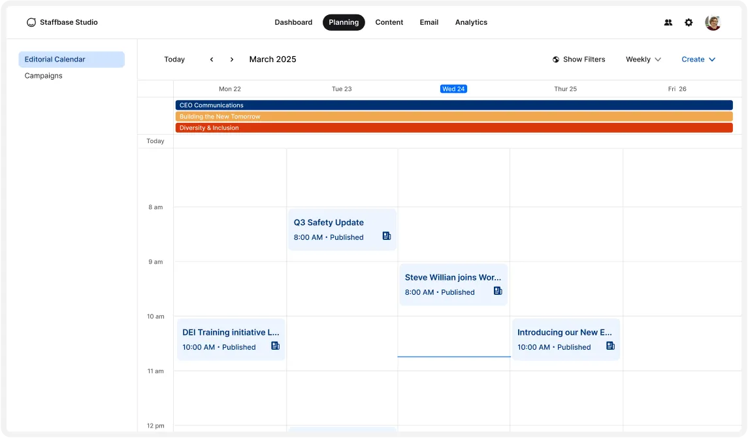The width and height of the screenshot is (748, 438).
Task: Open the user management people icon
Action: [x=668, y=22]
